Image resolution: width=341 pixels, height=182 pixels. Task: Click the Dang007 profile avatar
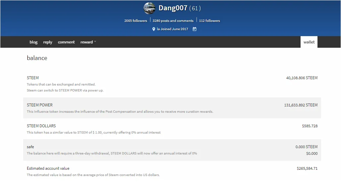click(149, 8)
